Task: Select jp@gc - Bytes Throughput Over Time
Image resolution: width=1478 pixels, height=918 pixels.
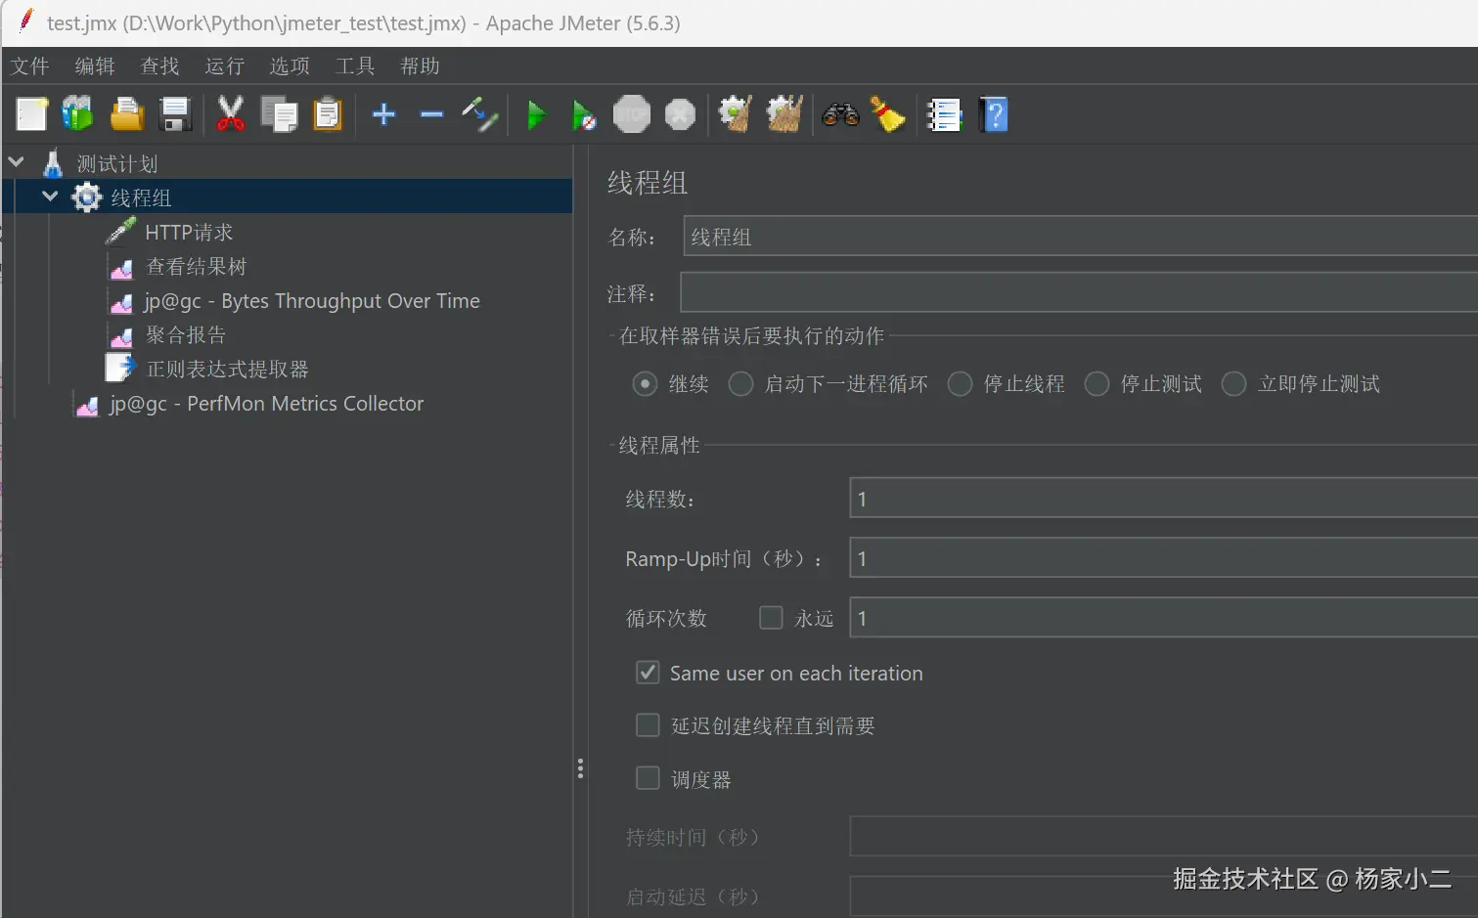Action: click(312, 301)
